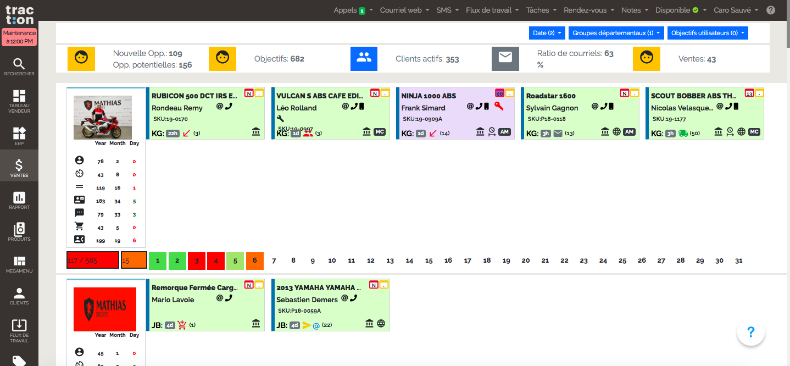This screenshot has height=366, width=790.
Task: Click the yellow send arrow on the 2013 YAMAHA card
Action: coord(307,325)
